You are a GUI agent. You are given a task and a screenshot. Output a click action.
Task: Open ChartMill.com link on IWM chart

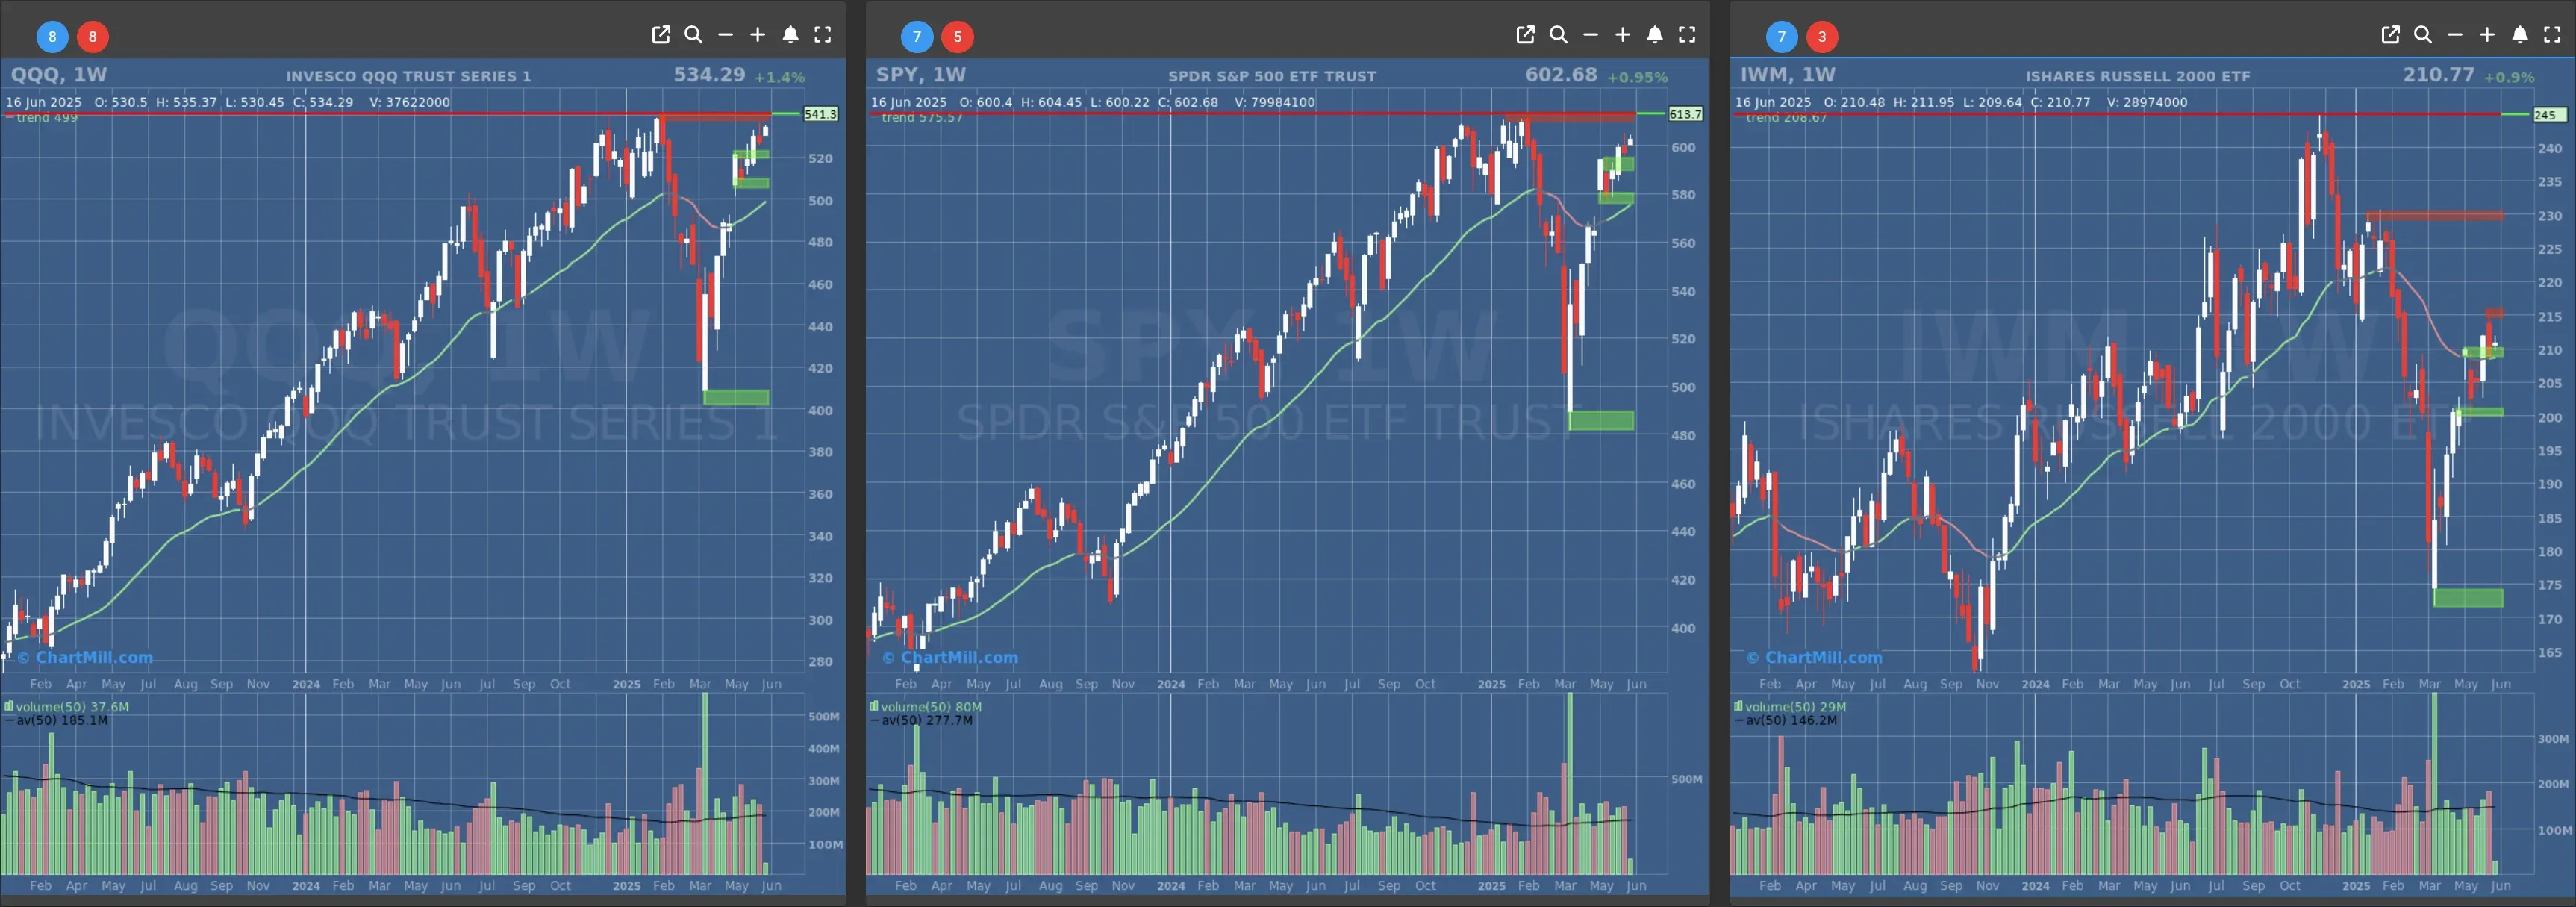tap(1815, 657)
